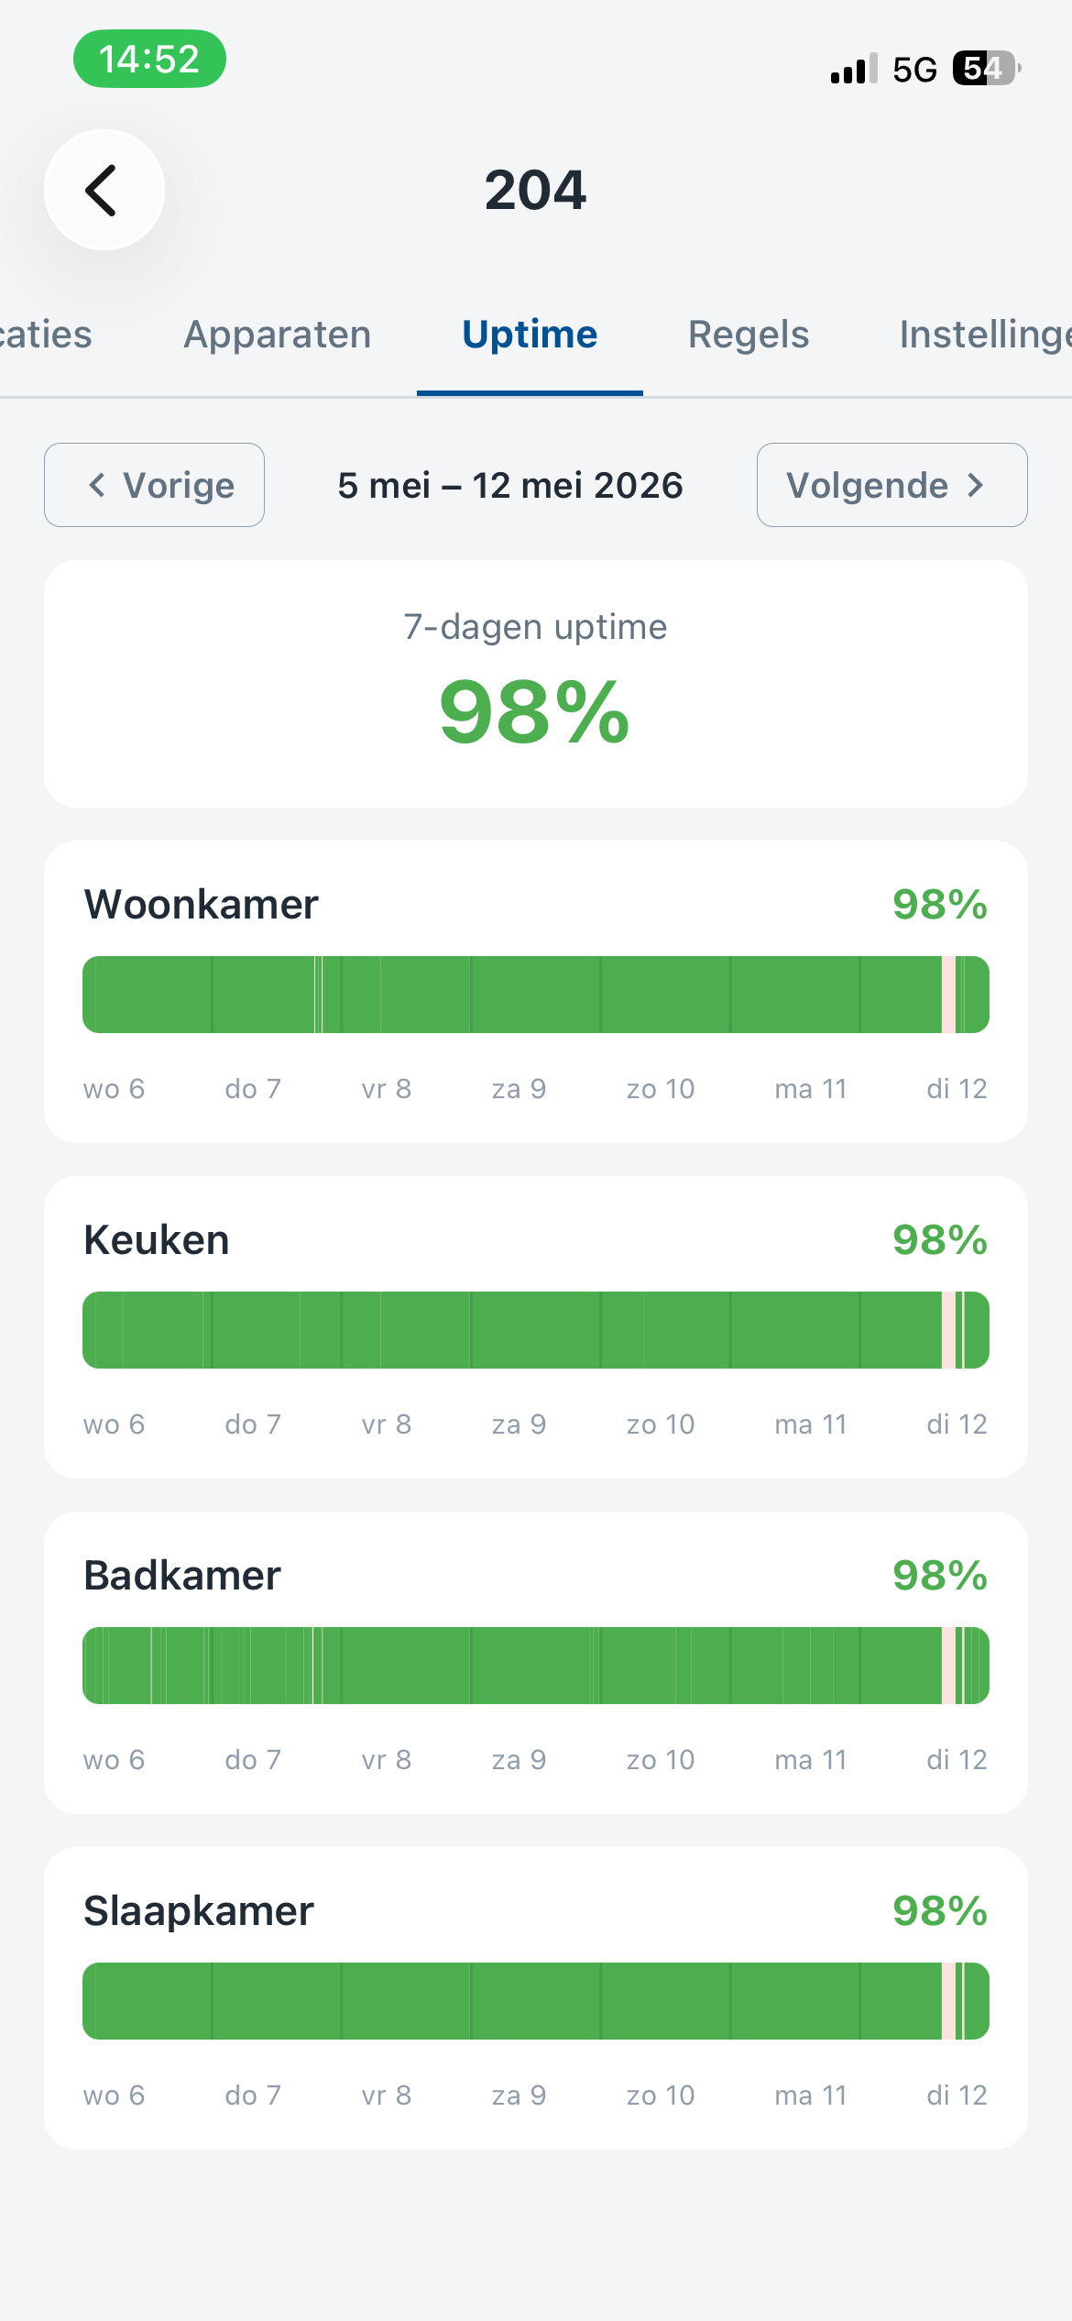This screenshot has width=1072, height=2321.
Task: Tap the Woonkamer uptime bar
Action: coord(536,995)
